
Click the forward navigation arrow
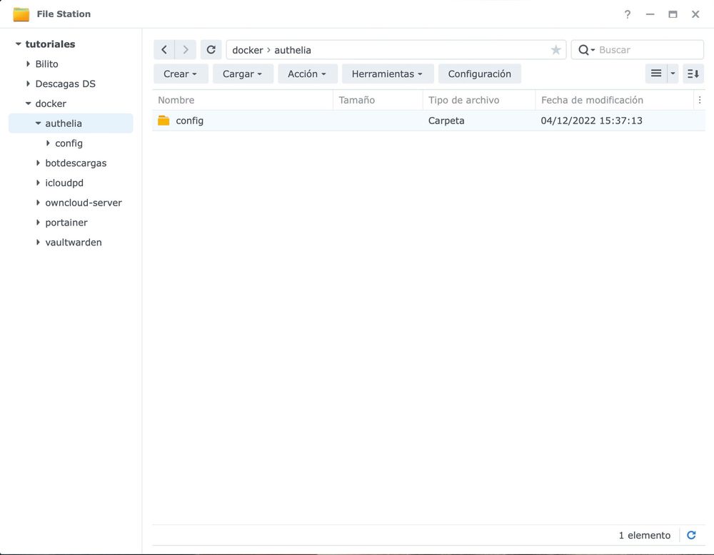pos(185,49)
